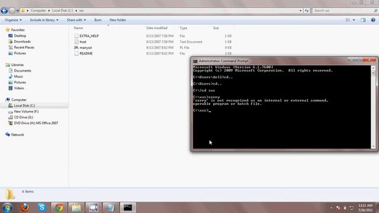Open Skype from the taskbar

tap(42, 208)
